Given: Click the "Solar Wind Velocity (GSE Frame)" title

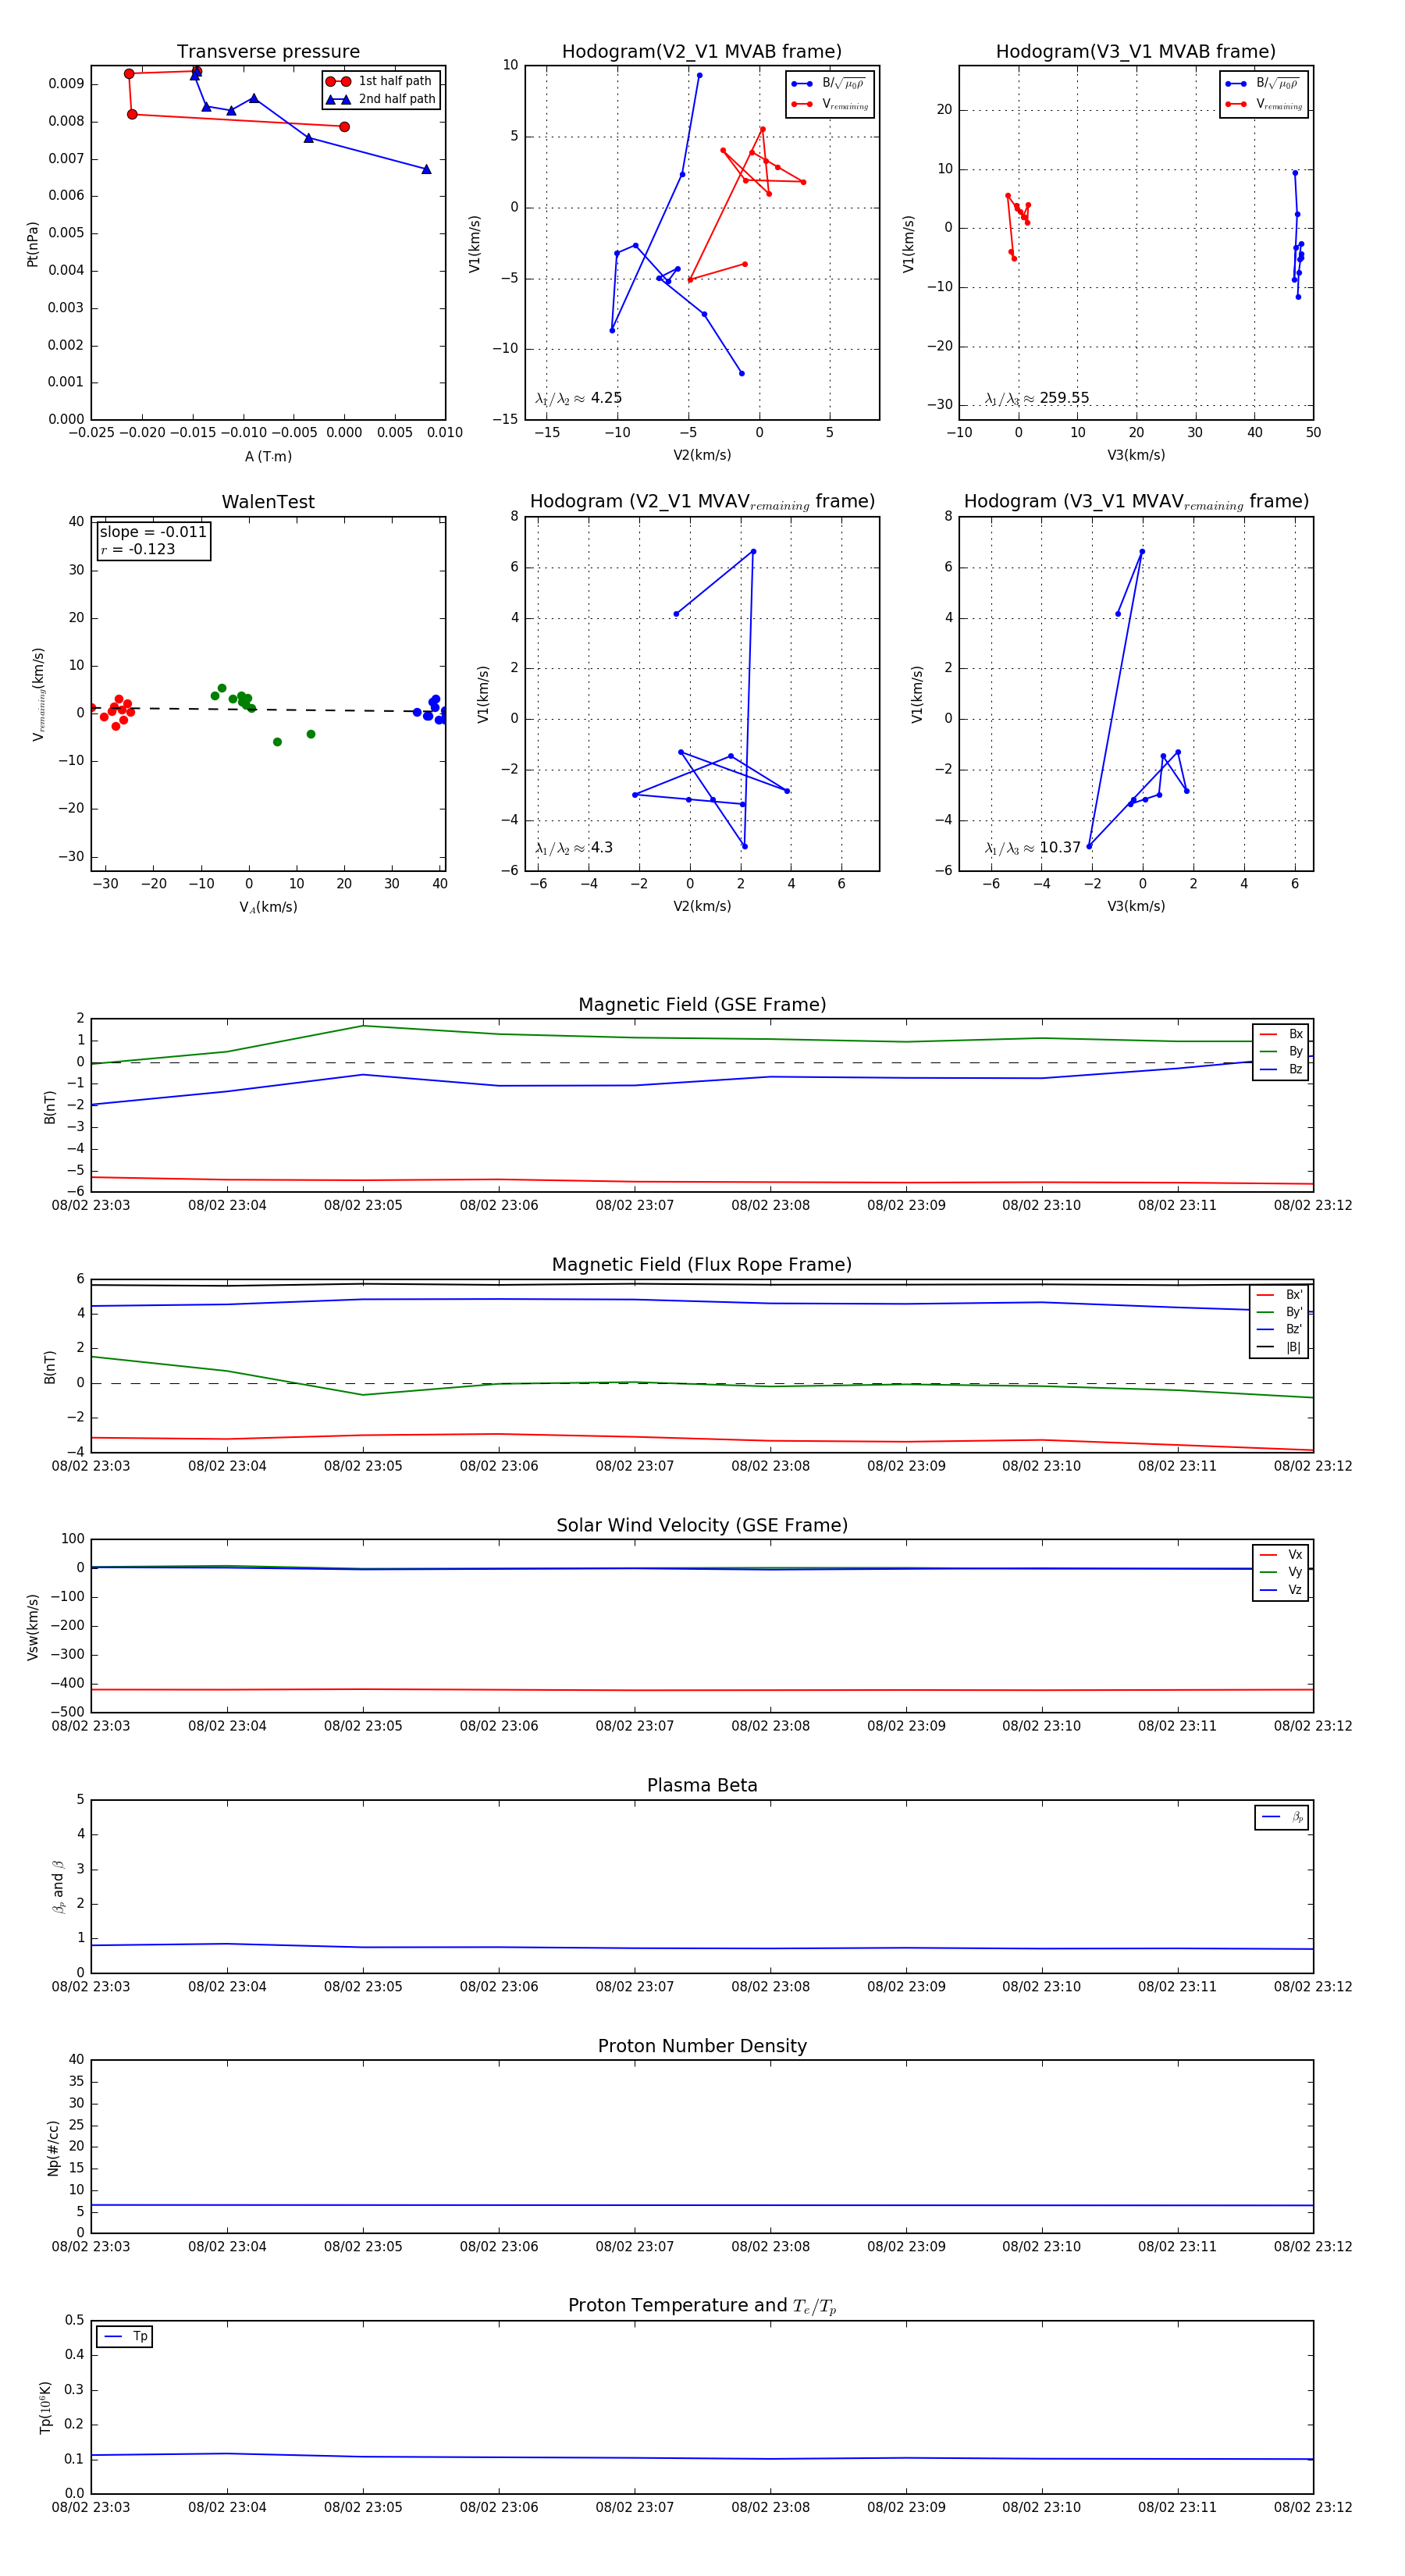Looking at the screenshot, I should (702, 1525).
